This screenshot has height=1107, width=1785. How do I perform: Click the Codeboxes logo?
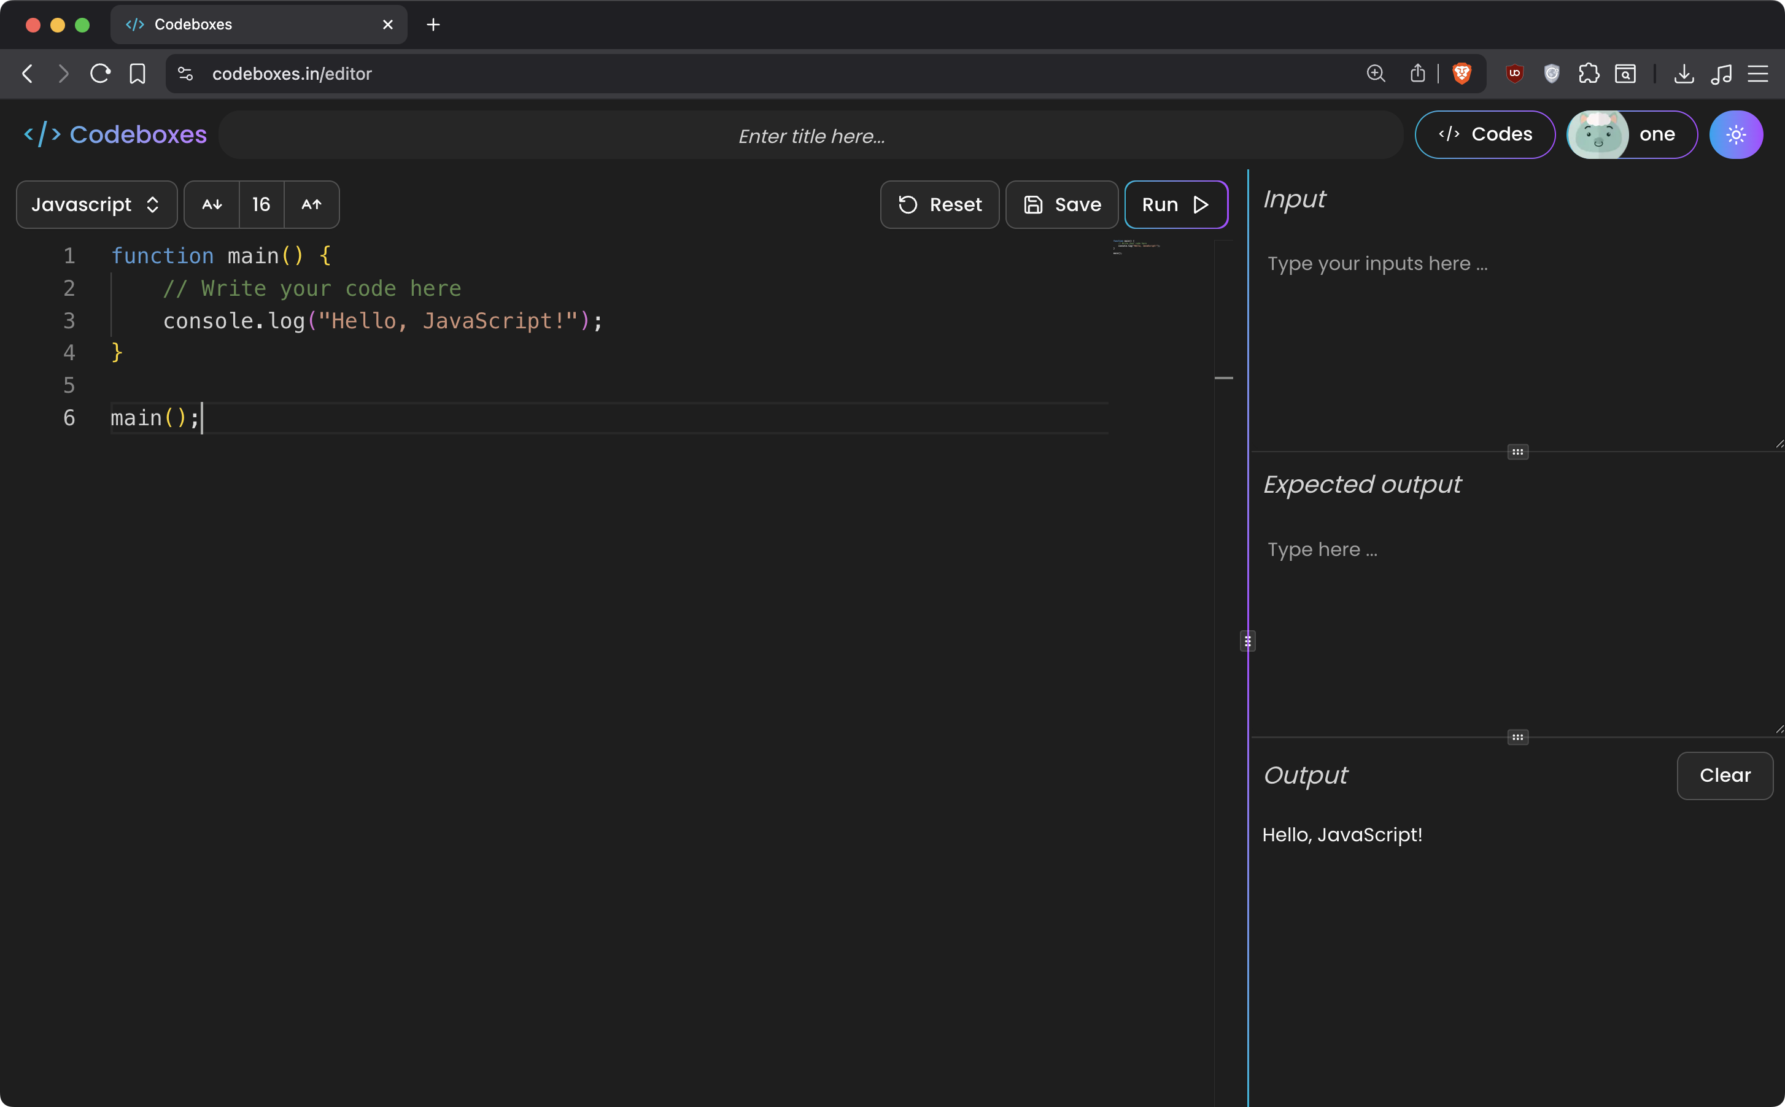point(115,135)
